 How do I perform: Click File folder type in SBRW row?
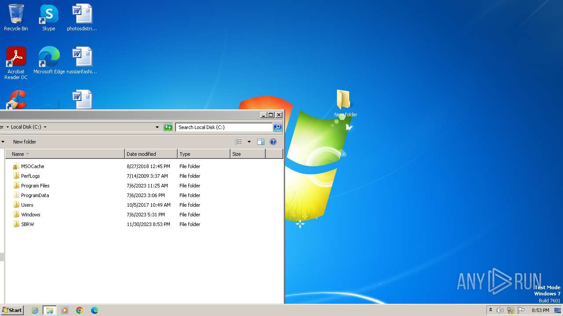click(x=190, y=224)
